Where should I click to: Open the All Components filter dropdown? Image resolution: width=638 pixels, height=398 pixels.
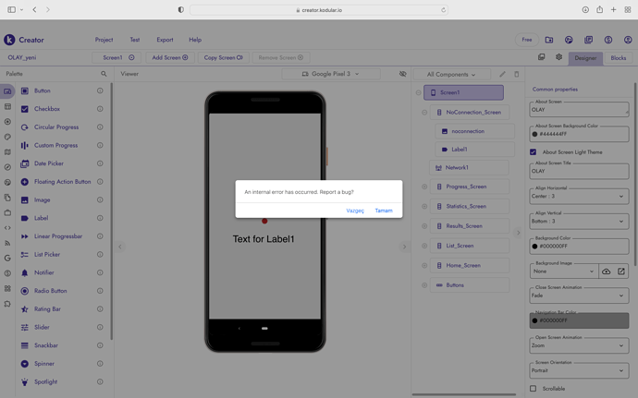[x=451, y=74]
